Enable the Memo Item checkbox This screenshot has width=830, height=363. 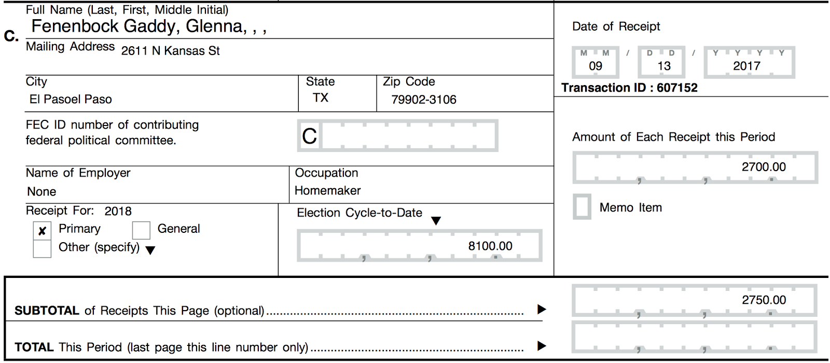click(x=582, y=207)
